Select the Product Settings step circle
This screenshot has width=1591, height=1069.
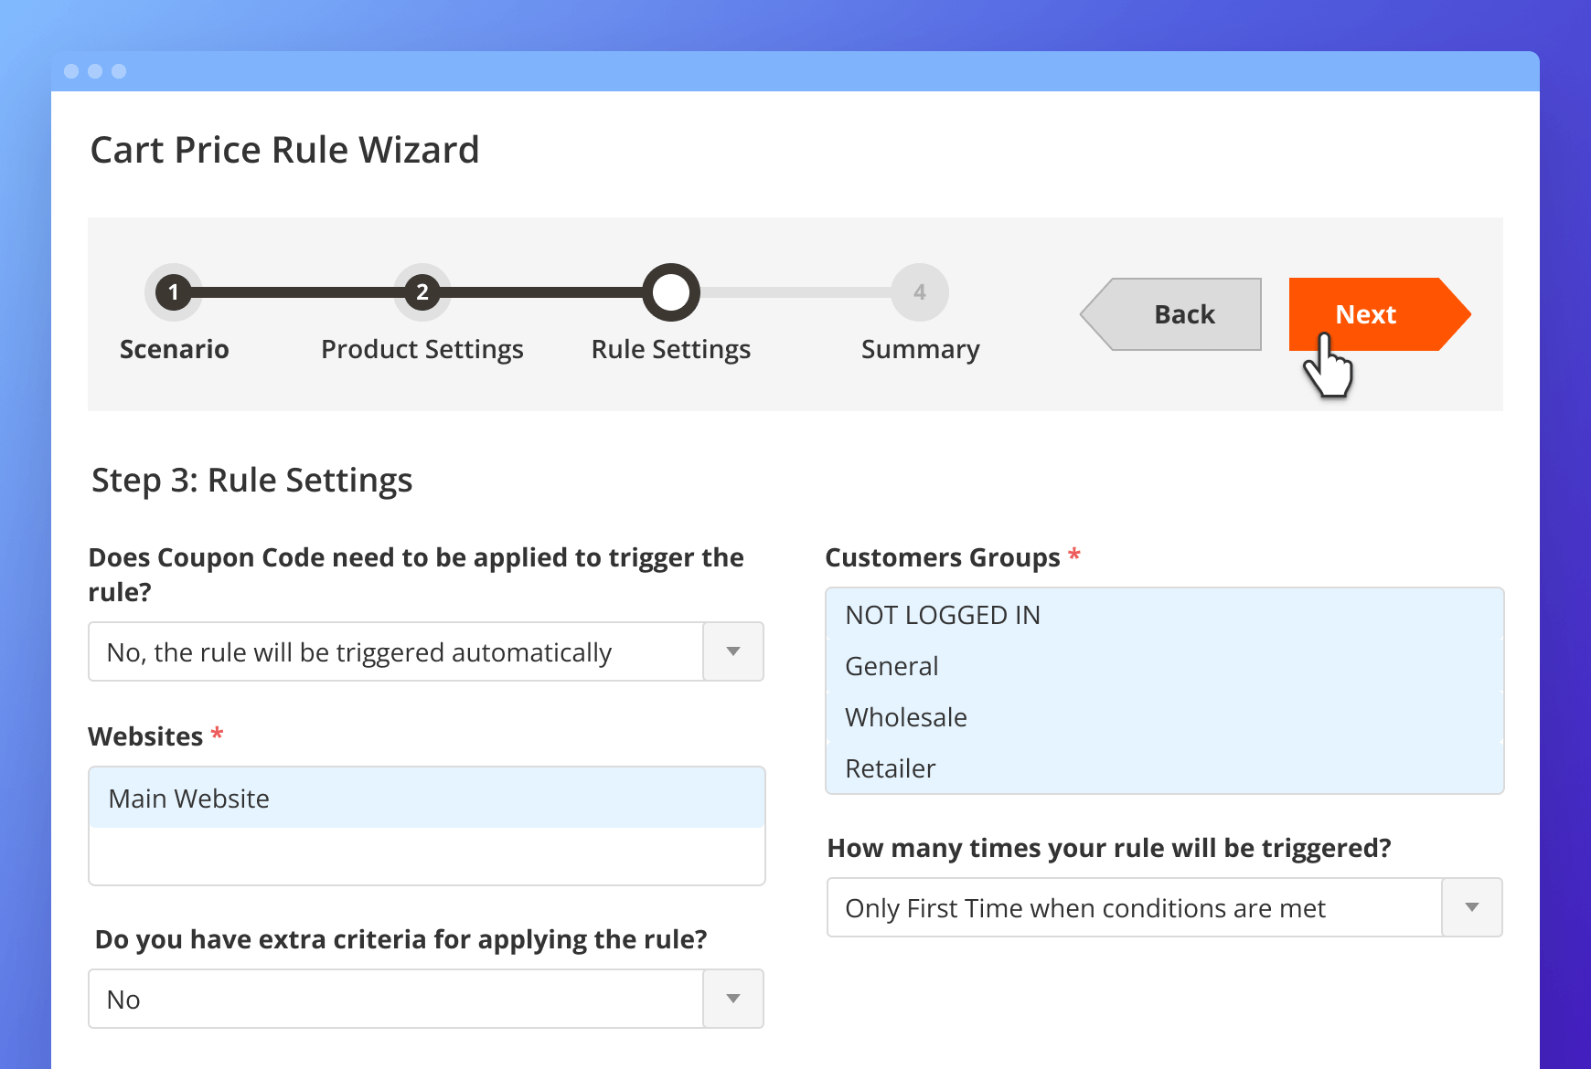pyautogui.click(x=422, y=292)
